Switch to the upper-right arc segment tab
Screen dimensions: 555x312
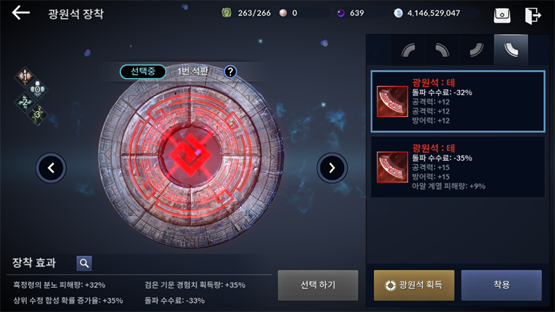click(x=442, y=50)
